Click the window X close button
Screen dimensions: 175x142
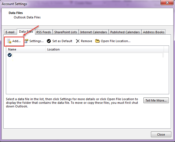click(x=167, y=3)
